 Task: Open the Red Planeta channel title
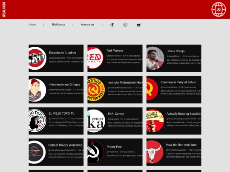coord(115,51)
